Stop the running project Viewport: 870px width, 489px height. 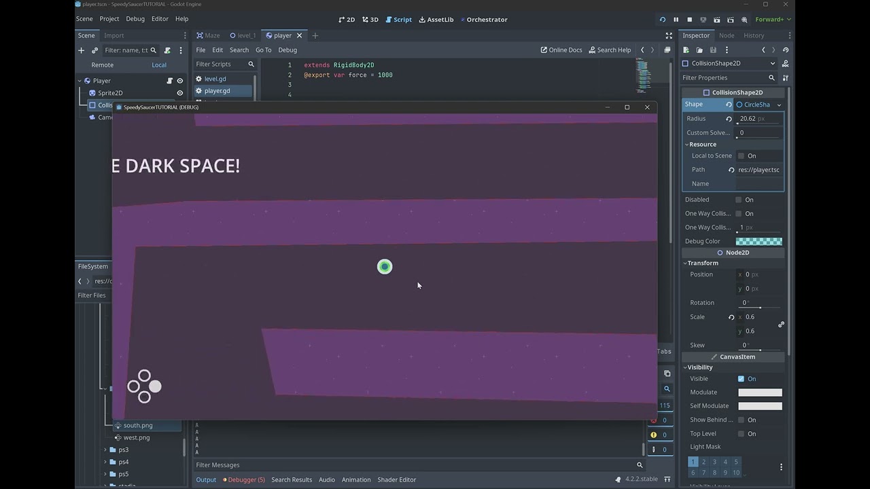(x=689, y=20)
